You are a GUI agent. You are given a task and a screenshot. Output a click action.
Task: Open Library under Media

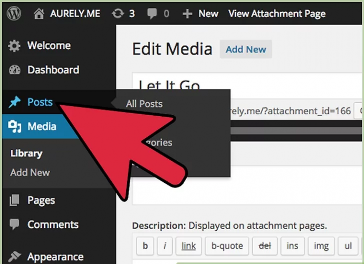26,154
